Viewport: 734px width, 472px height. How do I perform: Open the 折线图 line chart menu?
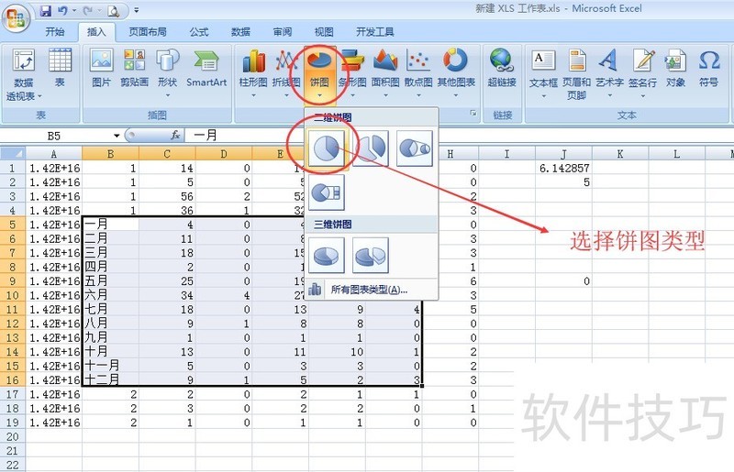286,74
